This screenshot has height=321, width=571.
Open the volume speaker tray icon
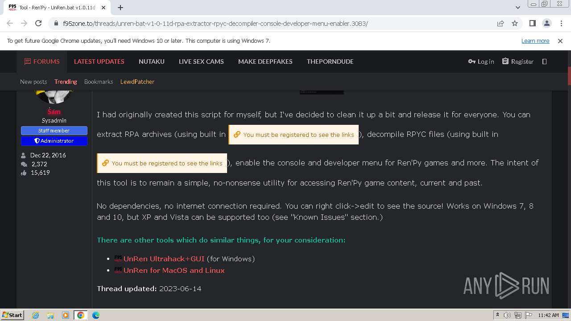pyautogui.click(x=507, y=315)
